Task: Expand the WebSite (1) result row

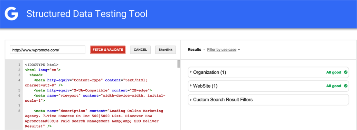Action: (x=268, y=86)
